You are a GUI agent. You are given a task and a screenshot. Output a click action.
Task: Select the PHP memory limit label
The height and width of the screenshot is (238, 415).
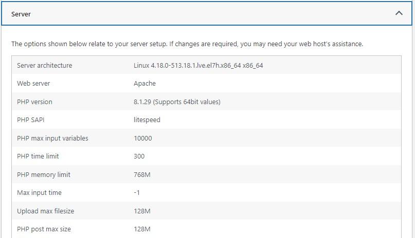click(x=44, y=175)
